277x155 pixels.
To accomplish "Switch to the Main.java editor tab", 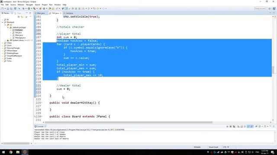I will click(41, 13).
